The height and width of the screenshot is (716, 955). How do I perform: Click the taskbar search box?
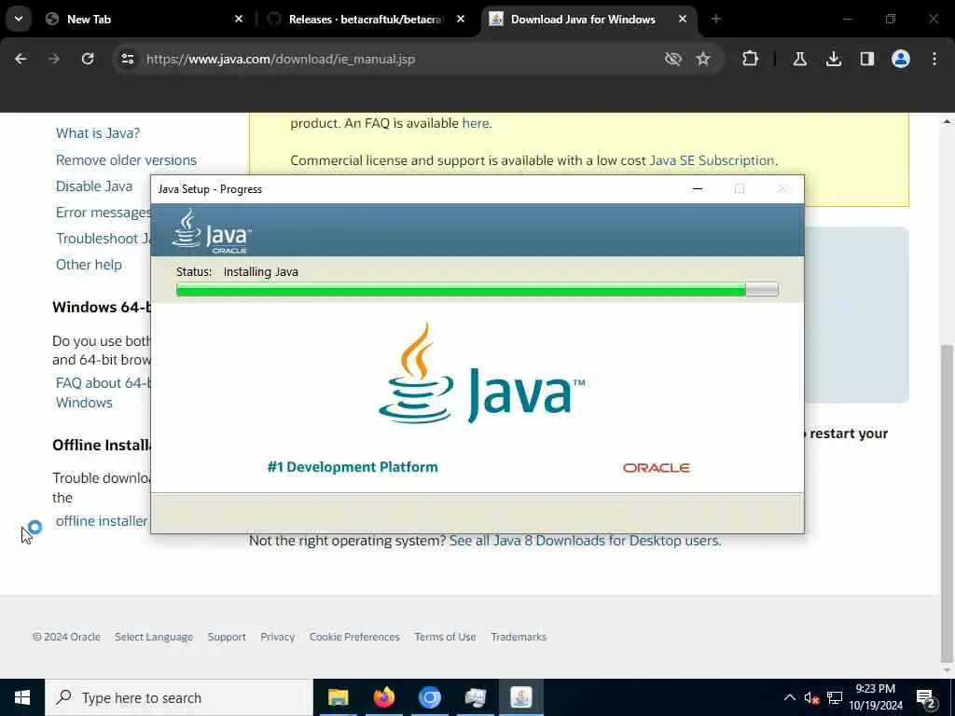[x=179, y=697]
